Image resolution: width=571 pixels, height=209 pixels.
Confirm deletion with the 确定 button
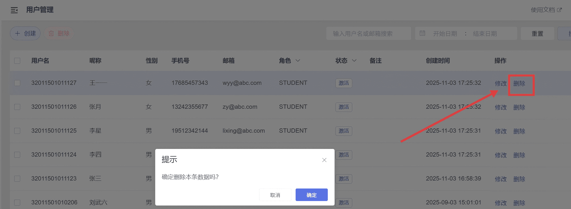311,195
